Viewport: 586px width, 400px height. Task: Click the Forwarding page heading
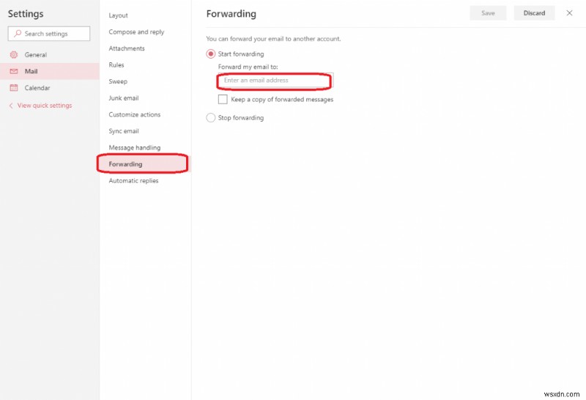231,14
